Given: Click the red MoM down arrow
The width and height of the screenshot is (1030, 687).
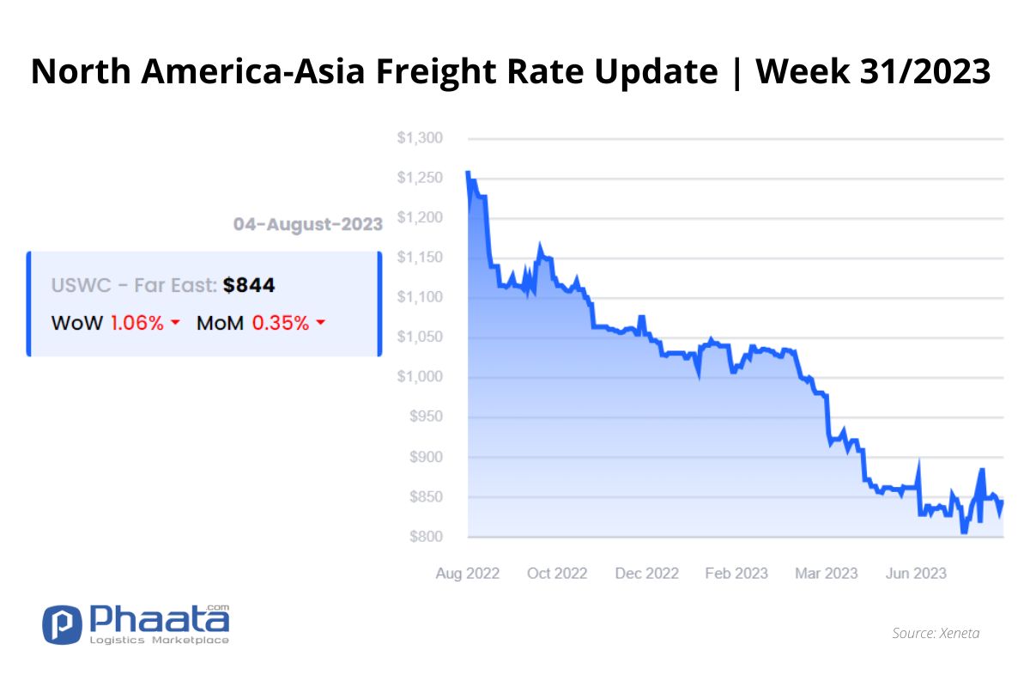Looking at the screenshot, I should [x=320, y=324].
